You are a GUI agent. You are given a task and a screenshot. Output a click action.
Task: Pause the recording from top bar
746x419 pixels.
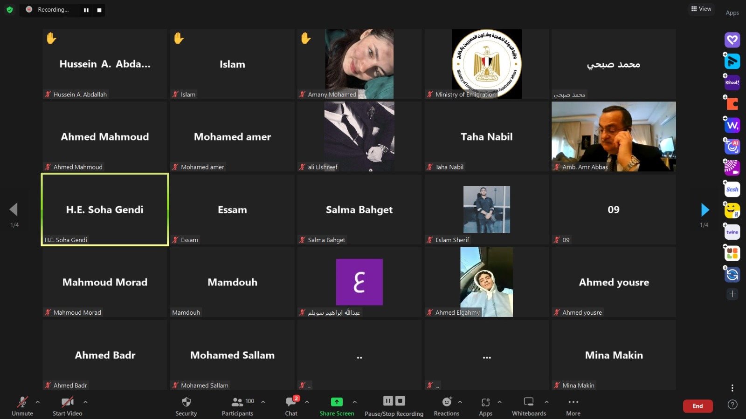tap(86, 10)
